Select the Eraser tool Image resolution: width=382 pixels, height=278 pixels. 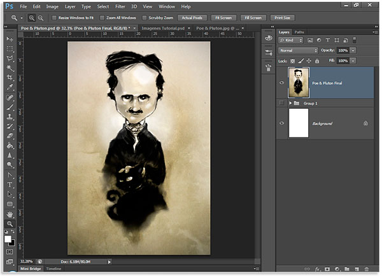[10, 136]
